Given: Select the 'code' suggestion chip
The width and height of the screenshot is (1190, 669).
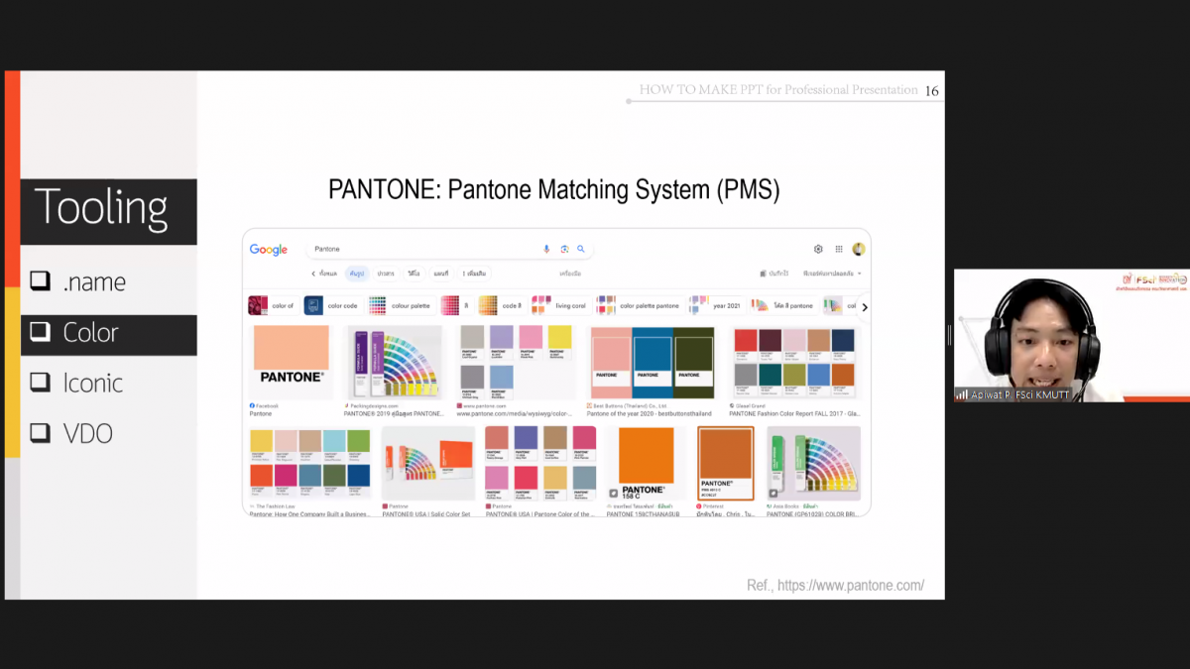Looking at the screenshot, I should coord(501,306).
